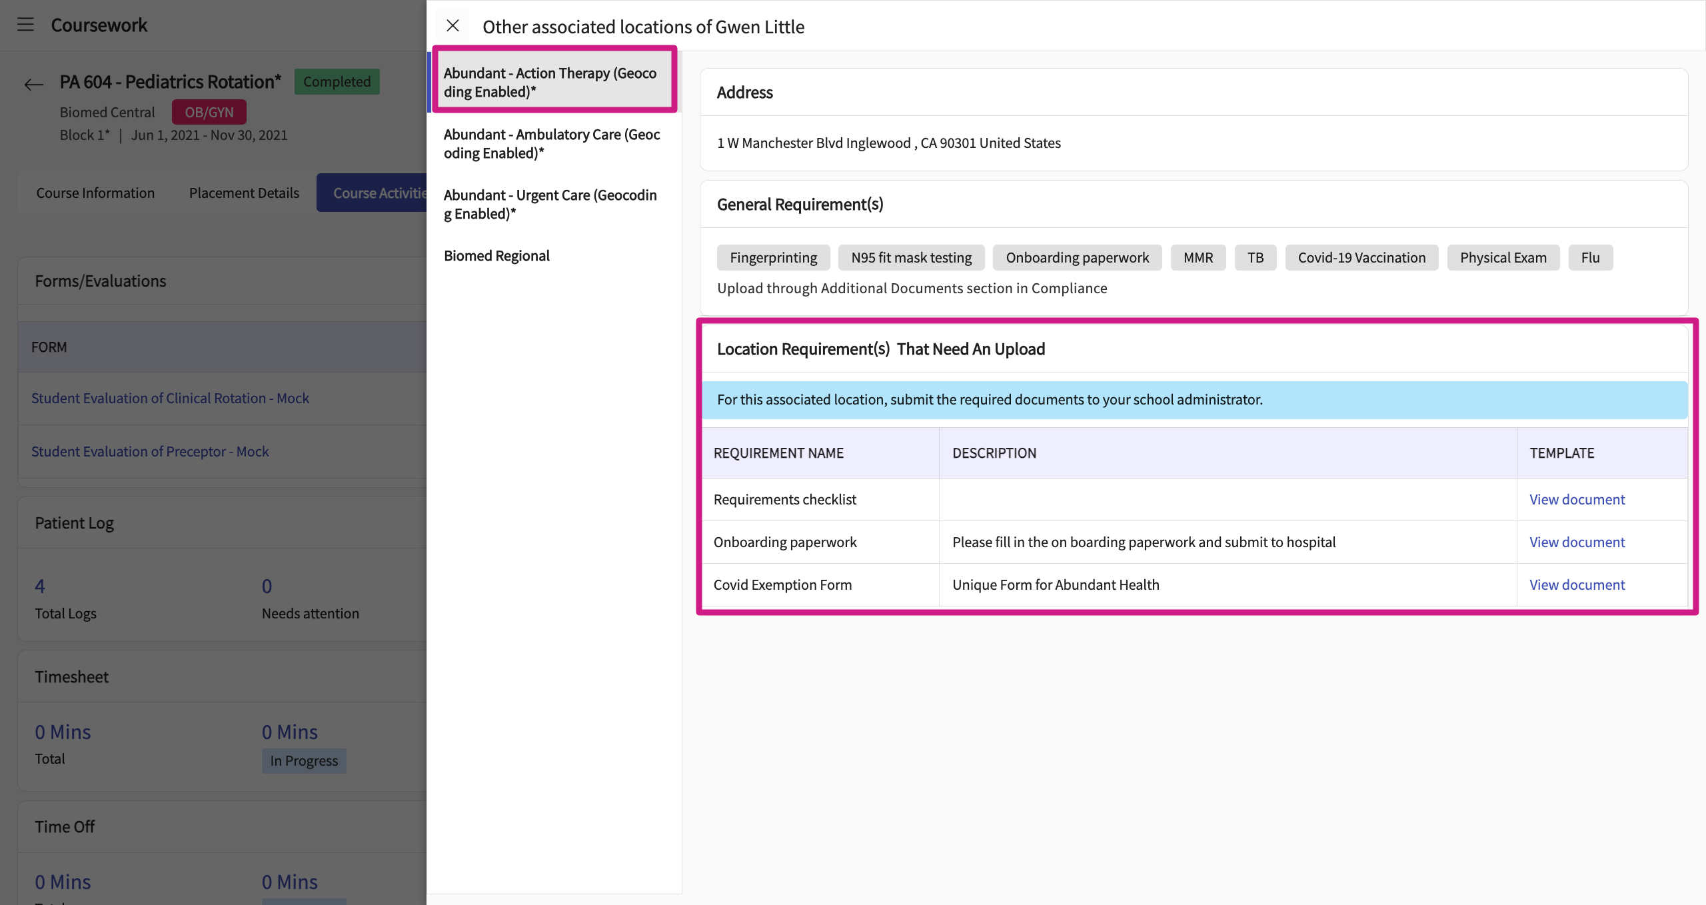Switch to Course Information tab

[95, 193]
